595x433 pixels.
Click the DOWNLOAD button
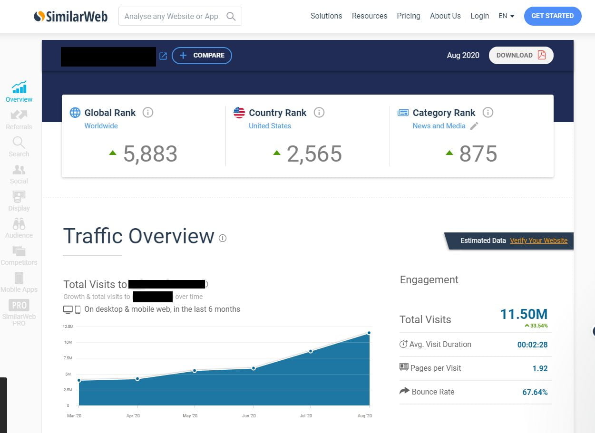[521, 55]
